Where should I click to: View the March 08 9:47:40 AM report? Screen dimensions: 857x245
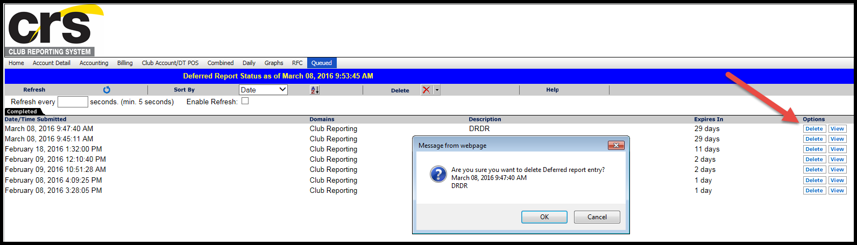pos(837,129)
